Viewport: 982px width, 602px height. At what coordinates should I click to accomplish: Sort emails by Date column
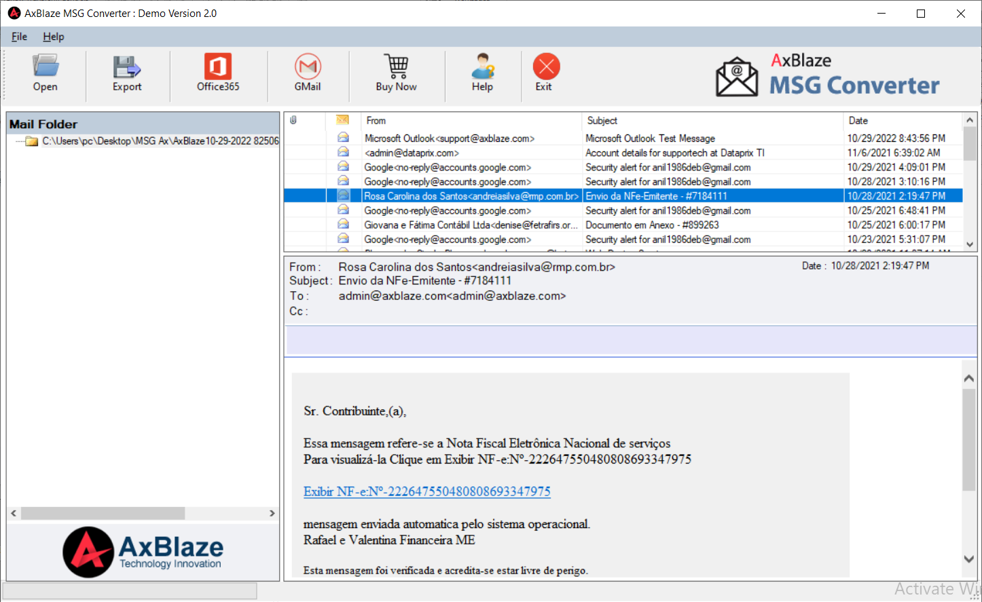click(858, 121)
